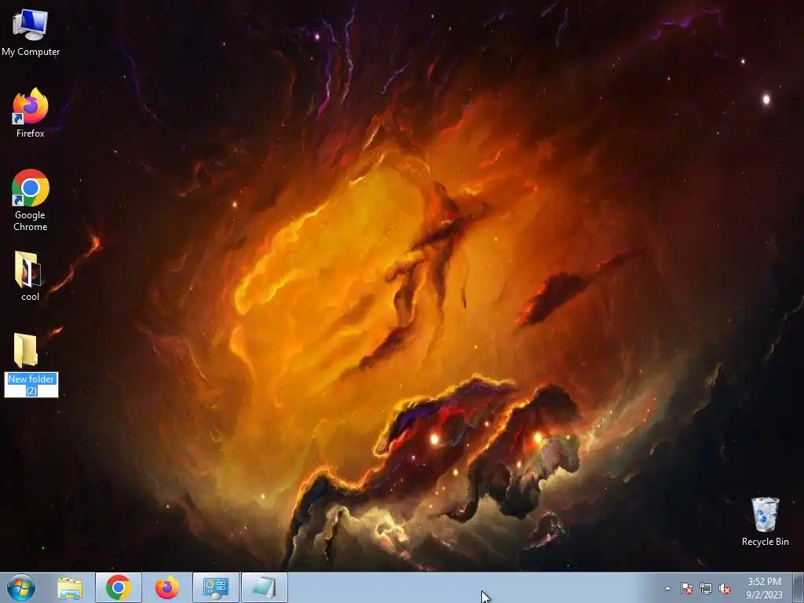804x603 pixels.
Task: Open Windows Explorer from taskbar
Action: [x=70, y=588]
